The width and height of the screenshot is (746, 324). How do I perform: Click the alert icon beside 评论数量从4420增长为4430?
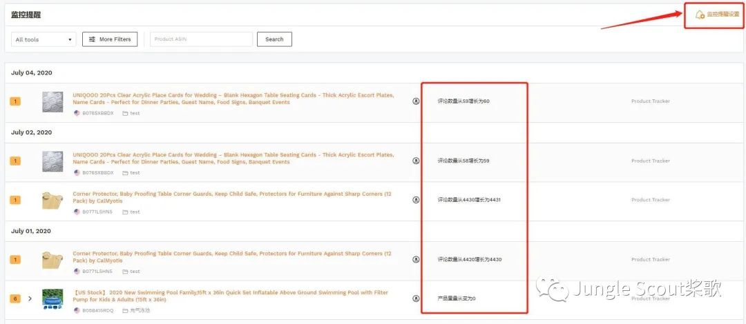pos(416,260)
